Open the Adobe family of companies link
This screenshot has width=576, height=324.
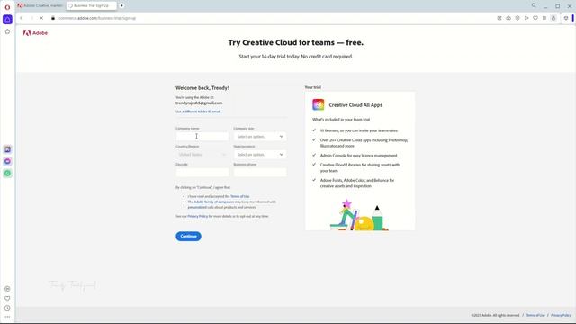click(x=214, y=202)
